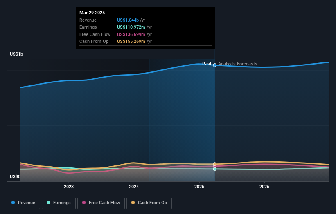Click the teal Earnings legend dot
This screenshot has height=214, width=336.
click(48, 203)
